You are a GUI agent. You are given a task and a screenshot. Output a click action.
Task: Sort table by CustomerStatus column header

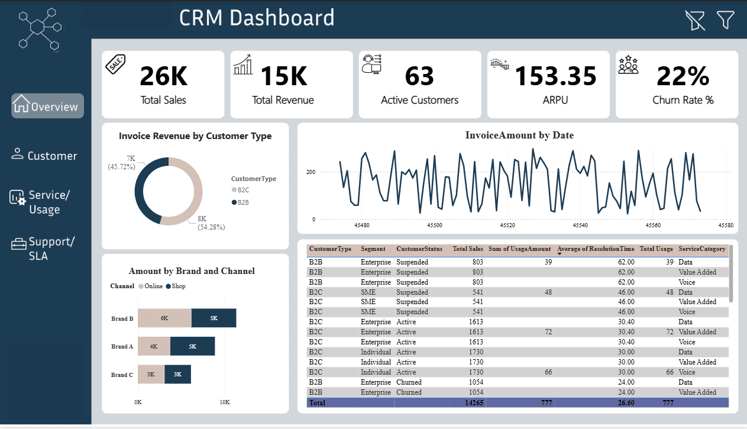[x=419, y=249]
